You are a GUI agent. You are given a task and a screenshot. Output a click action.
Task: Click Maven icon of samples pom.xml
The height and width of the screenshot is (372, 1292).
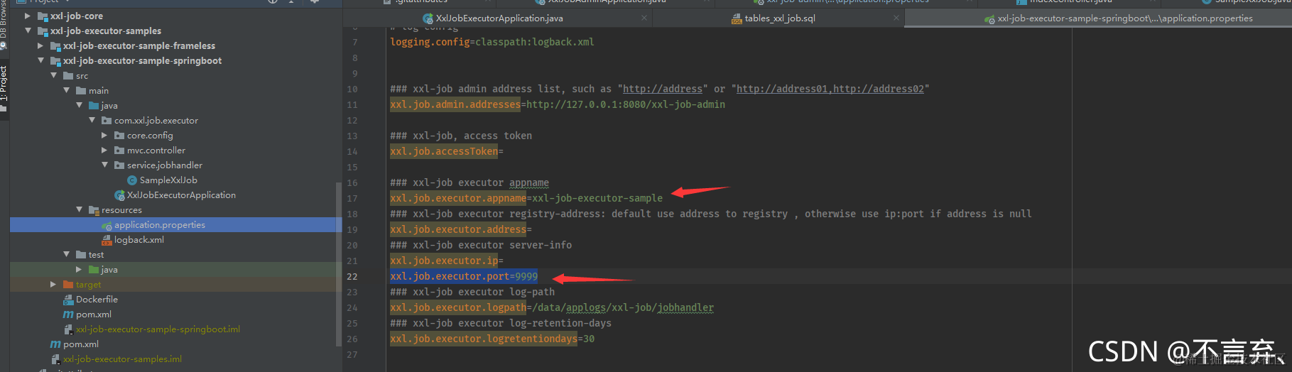tap(55, 344)
